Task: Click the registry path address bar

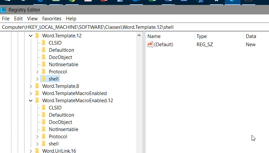Action: [134, 27]
